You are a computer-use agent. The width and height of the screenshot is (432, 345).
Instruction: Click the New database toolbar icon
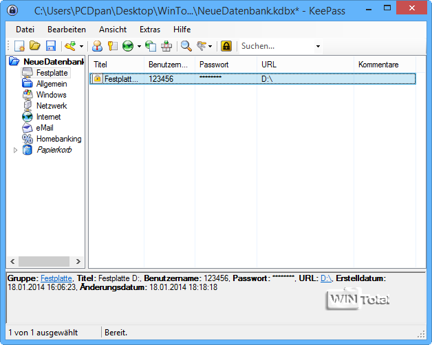point(19,46)
